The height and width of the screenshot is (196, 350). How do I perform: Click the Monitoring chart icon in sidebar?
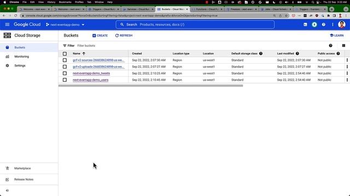coord(7,57)
